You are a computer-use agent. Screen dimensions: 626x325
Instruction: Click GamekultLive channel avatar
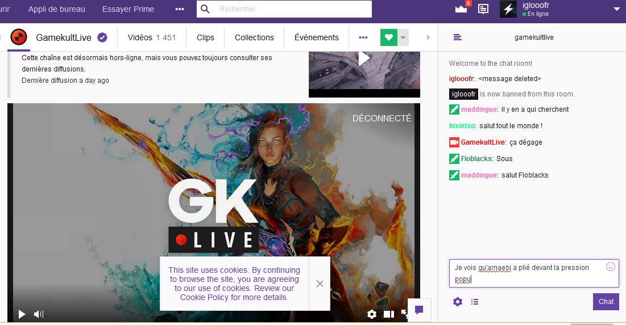[18, 37]
